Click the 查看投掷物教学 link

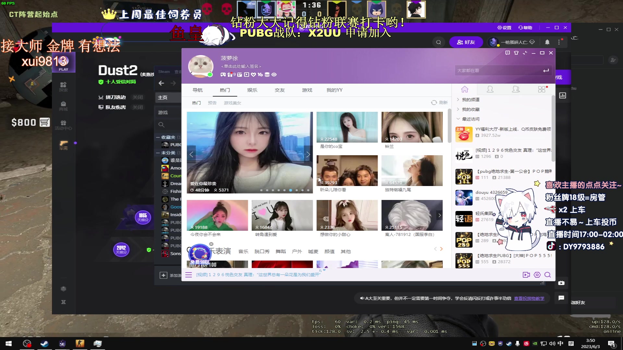529,298
